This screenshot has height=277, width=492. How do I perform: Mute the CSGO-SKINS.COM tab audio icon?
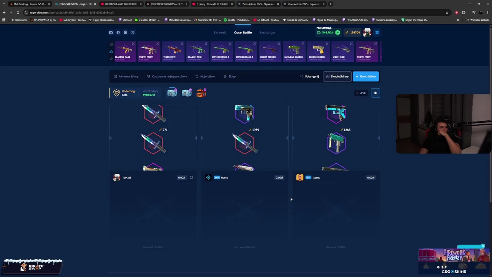click(x=90, y=4)
